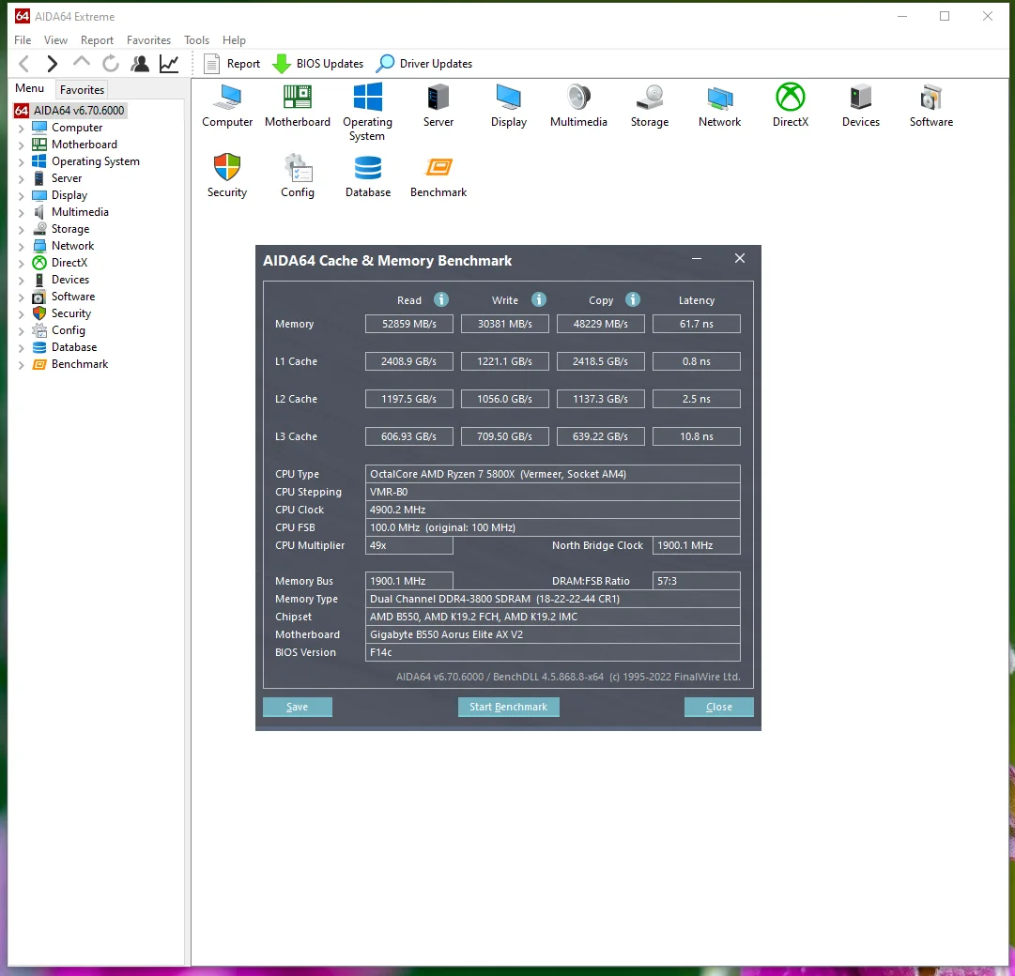1015x976 pixels.
Task: Select Security in the sidebar tree
Action: 71,313
